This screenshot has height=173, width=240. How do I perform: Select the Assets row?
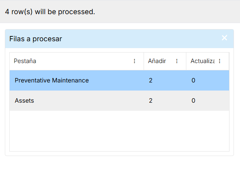119,101
